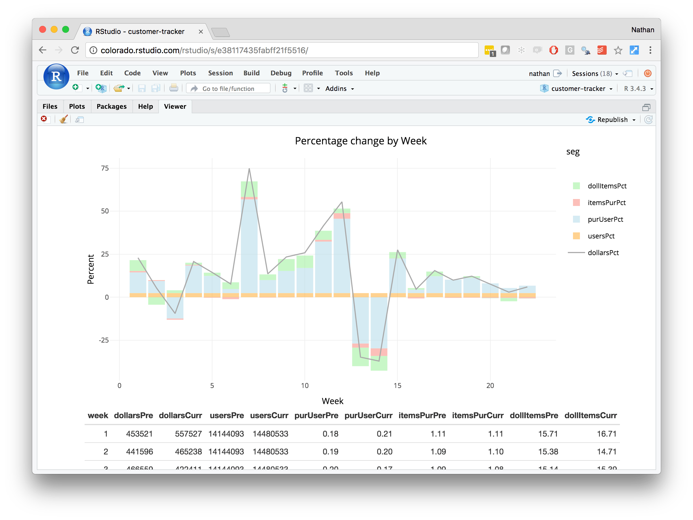Open the Session menu
Image resolution: width=693 pixels, height=520 pixels.
[x=220, y=73]
